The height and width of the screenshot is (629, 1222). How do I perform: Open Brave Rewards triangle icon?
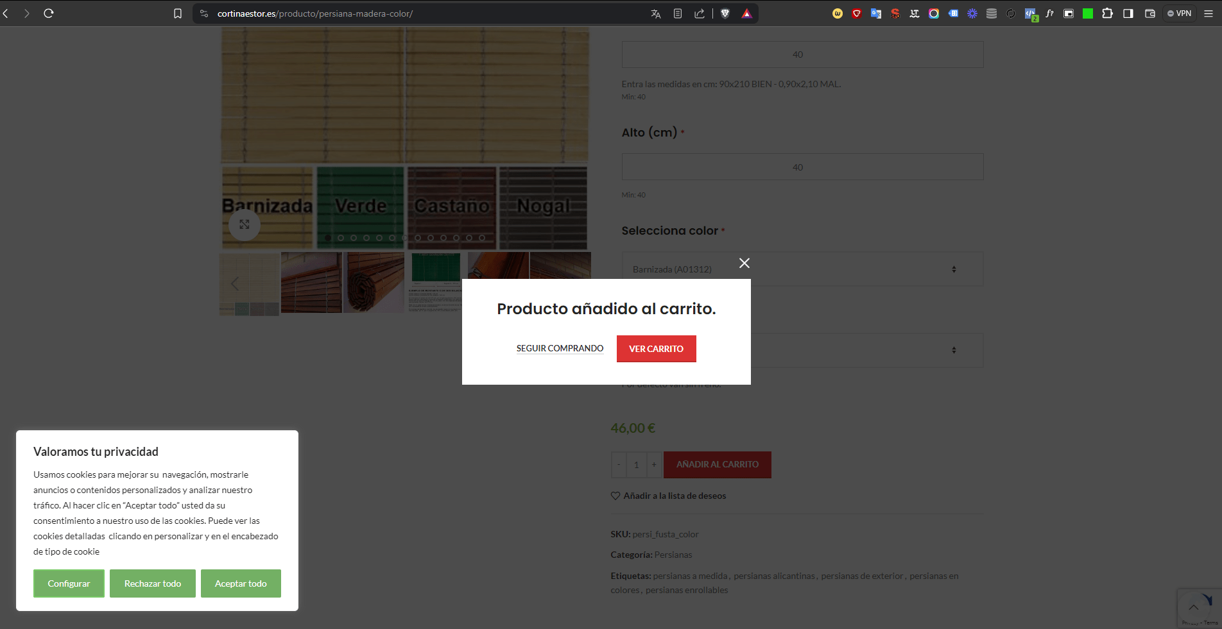click(x=746, y=13)
